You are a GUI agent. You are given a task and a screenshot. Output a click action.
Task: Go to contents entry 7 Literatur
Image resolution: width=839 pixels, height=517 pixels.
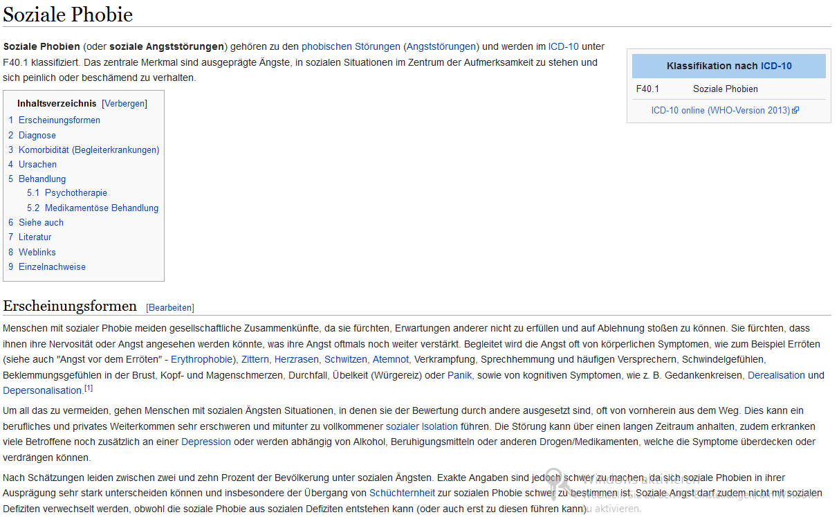point(30,237)
